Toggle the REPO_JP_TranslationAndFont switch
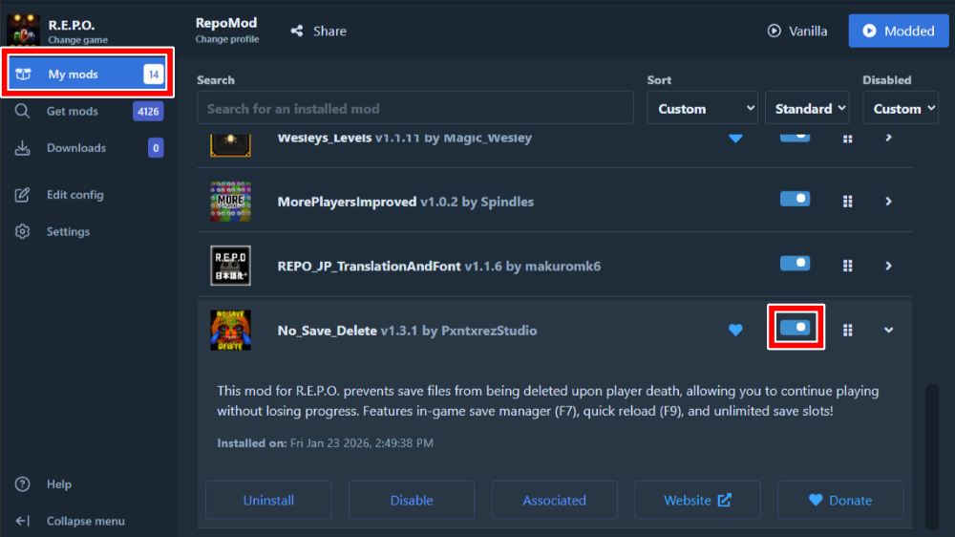The image size is (955, 537). [x=795, y=263]
